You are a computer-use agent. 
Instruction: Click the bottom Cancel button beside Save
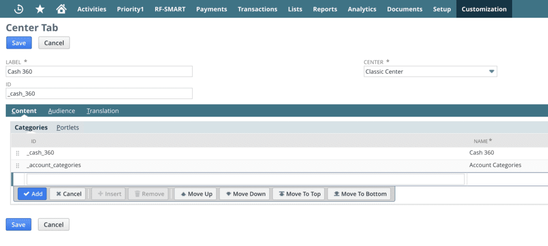[x=54, y=224]
